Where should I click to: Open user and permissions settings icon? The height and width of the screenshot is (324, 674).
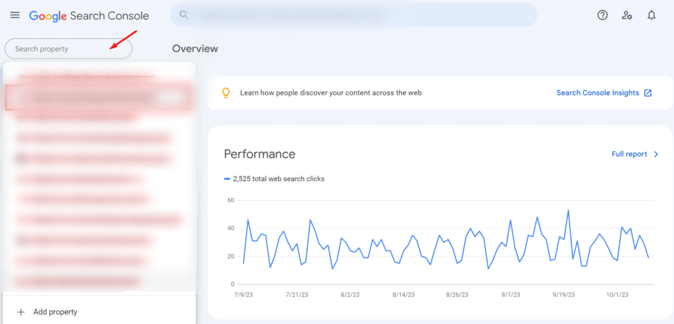[627, 16]
